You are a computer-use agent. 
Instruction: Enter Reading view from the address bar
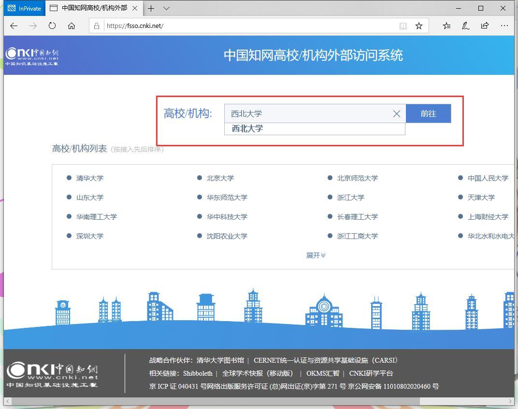[403, 26]
